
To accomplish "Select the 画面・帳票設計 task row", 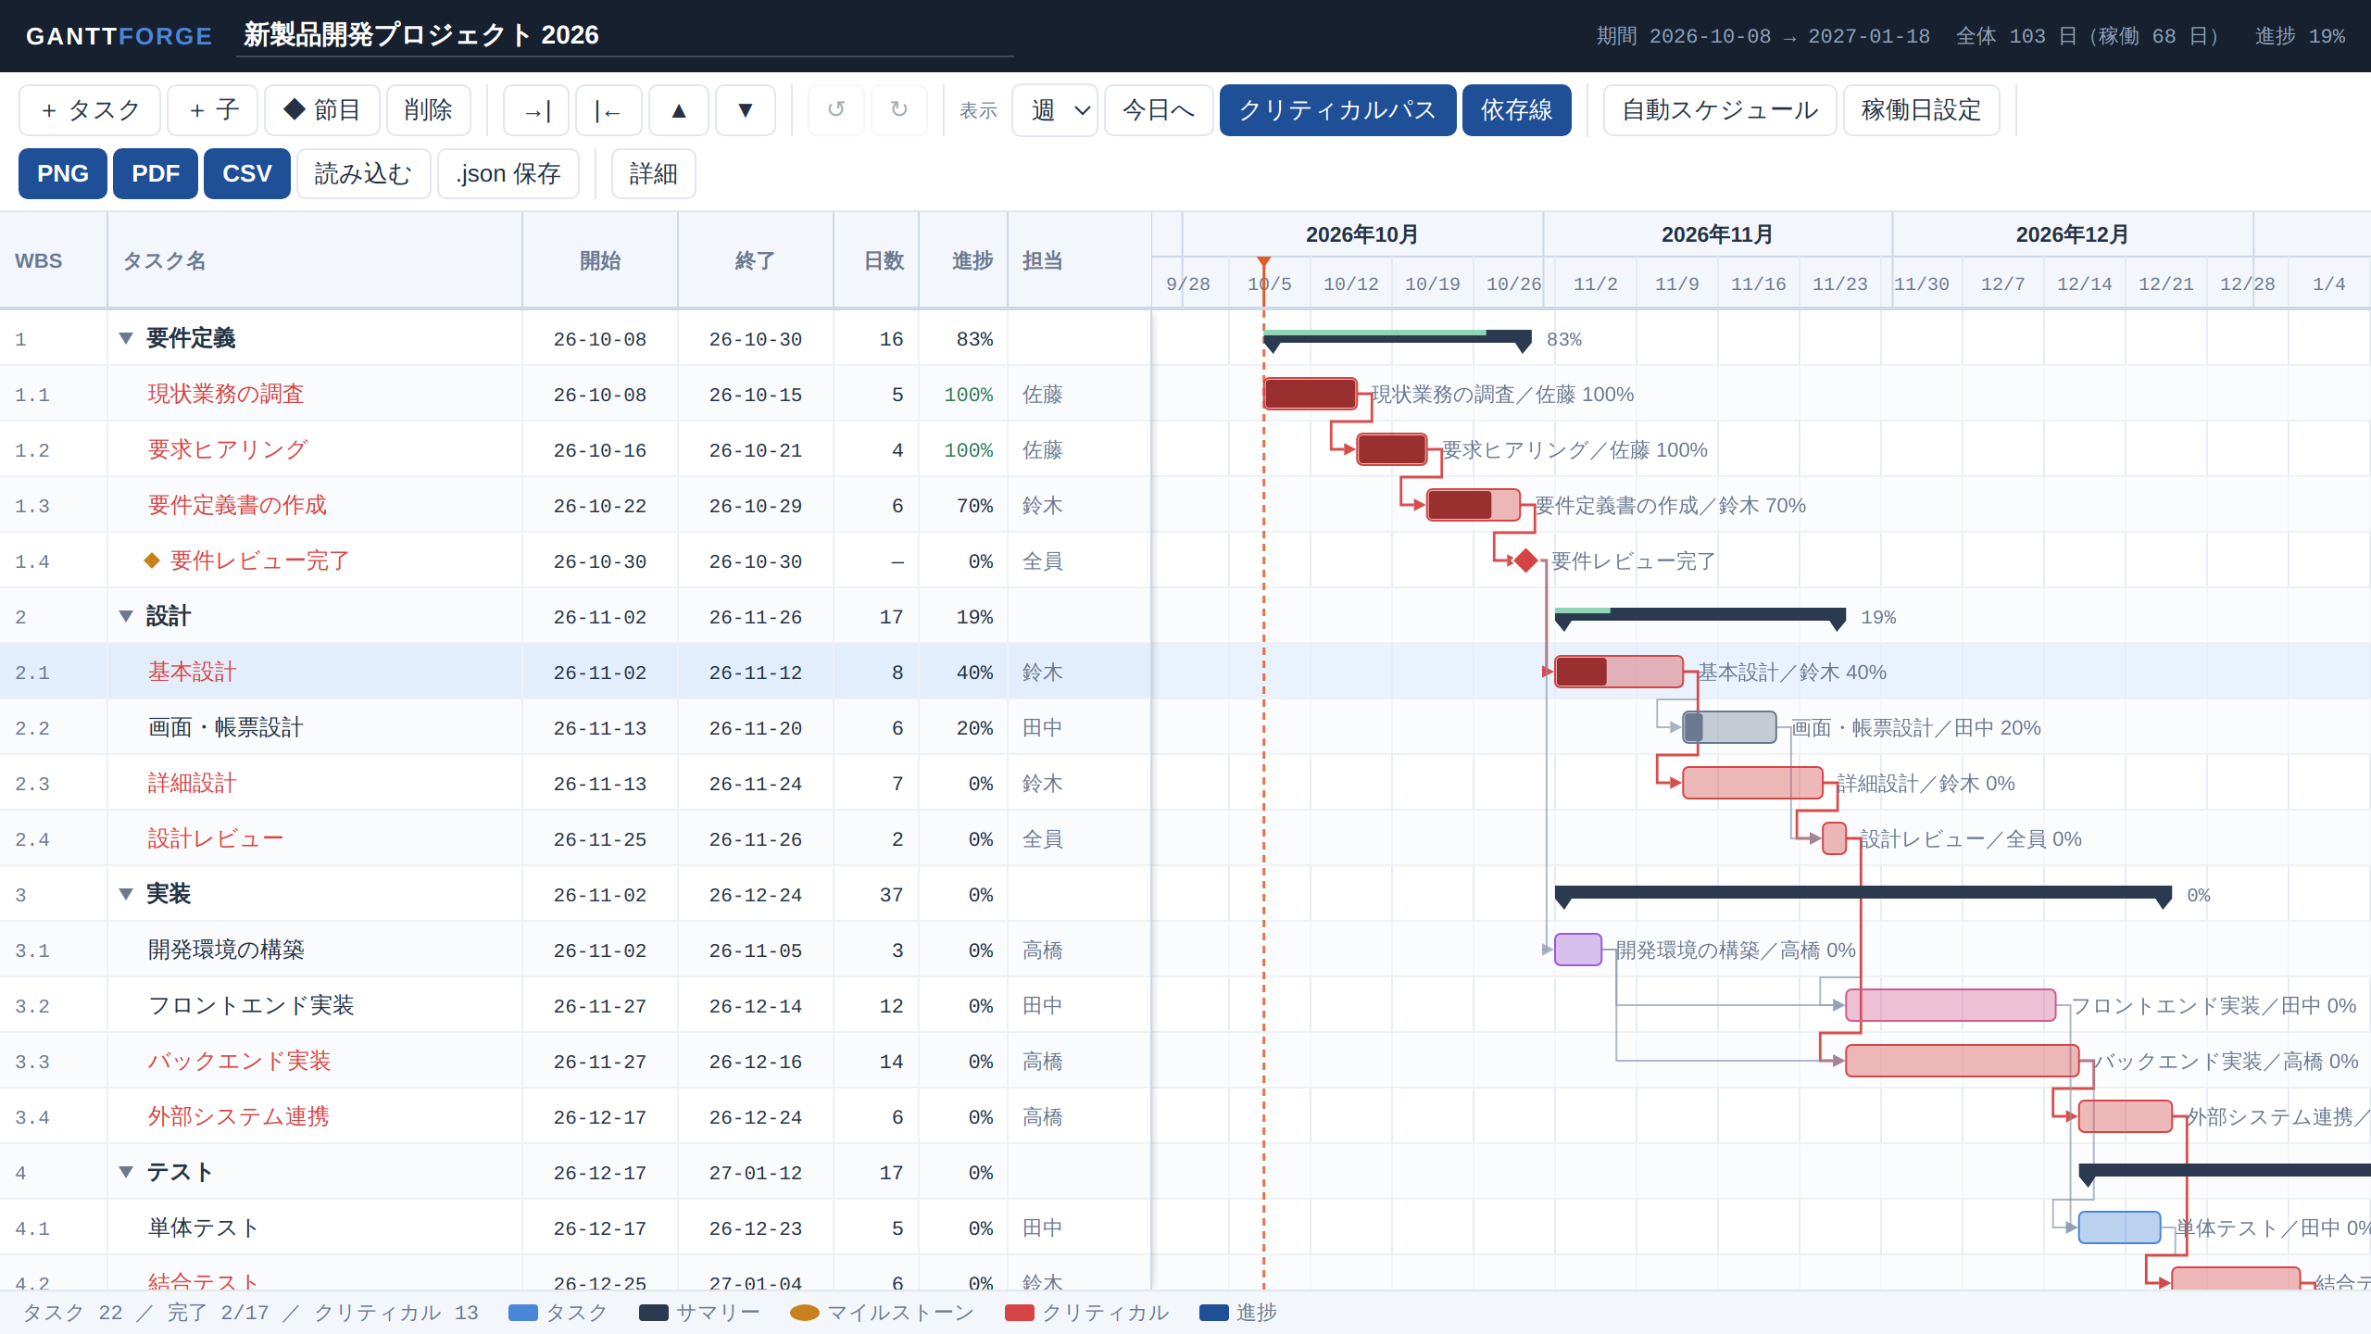I will click(575, 727).
